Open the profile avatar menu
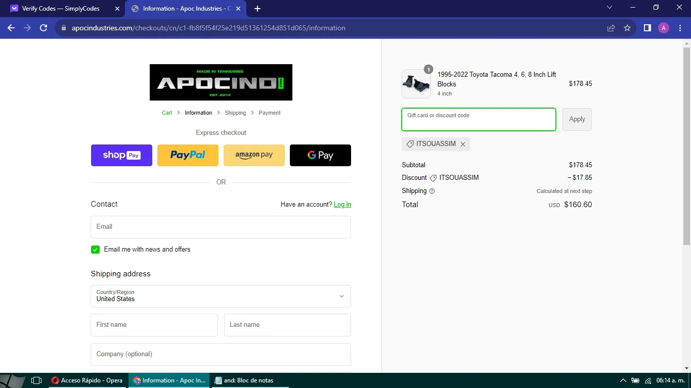691x388 pixels. click(664, 28)
